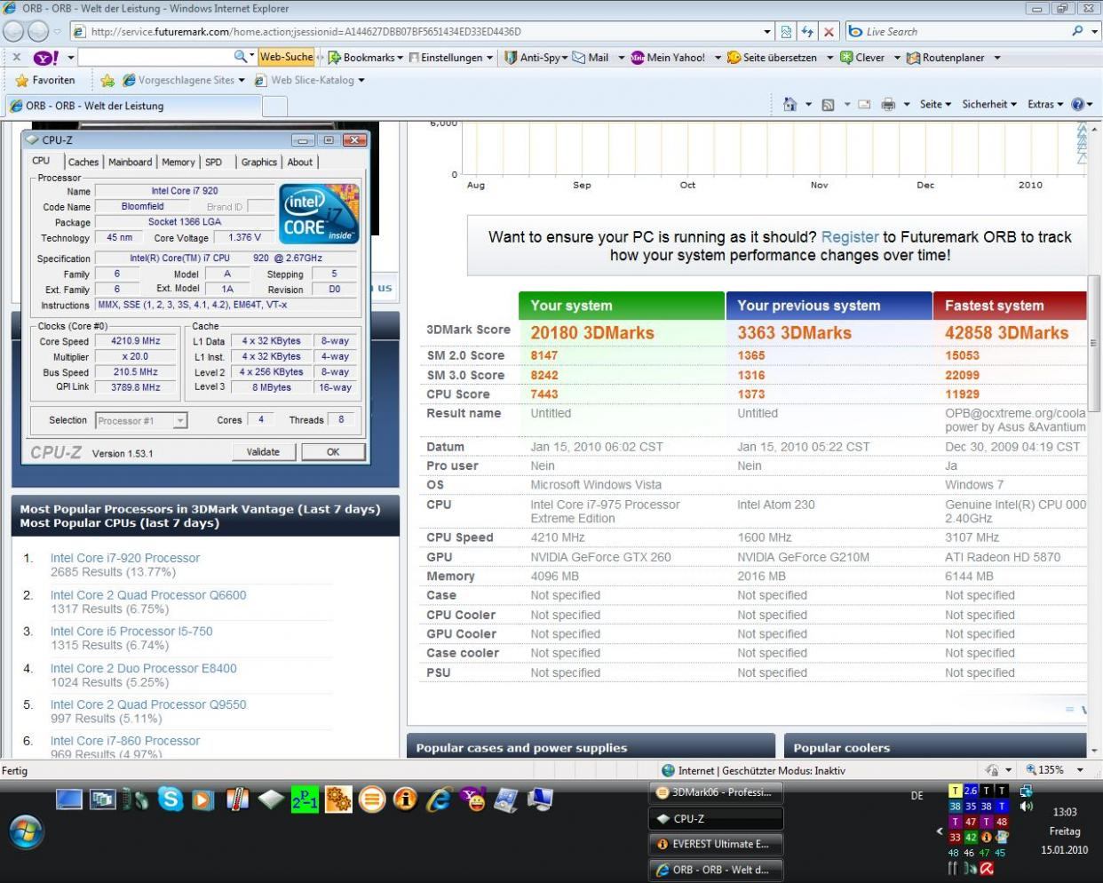The height and width of the screenshot is (883, 1103).
Task: Click the Live Search magnifier icon
Action: tap(1077, 31)
